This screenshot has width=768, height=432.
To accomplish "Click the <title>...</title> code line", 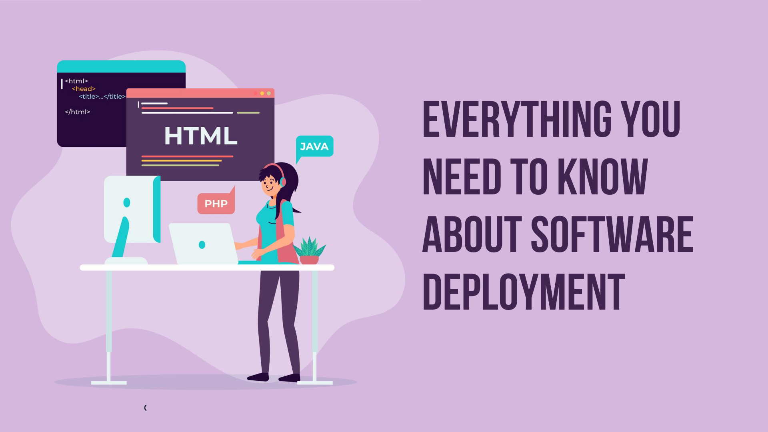I will (x=102, y=96).
